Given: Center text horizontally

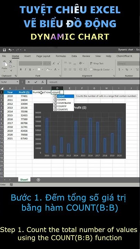Looking at the screenshot, I should coord(70,70).
